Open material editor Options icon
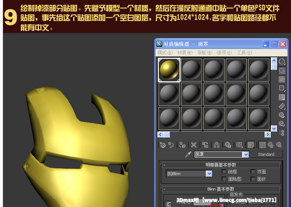 pos(282,115)
